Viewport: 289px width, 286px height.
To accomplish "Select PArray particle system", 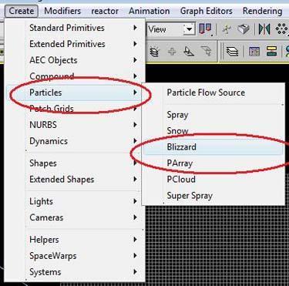I will [x=213, y=163].
